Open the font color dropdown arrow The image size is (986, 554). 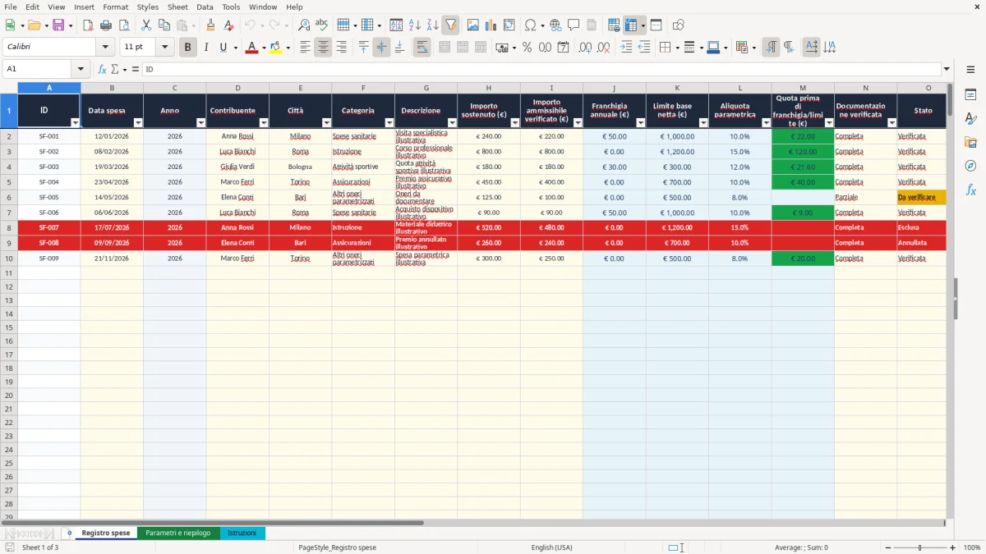point(264,48)
